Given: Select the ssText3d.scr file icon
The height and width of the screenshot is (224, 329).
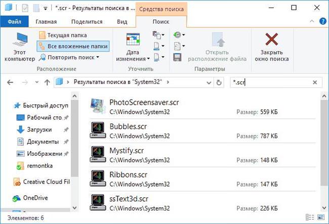Looking at the screenshot, I should (98, 202).
